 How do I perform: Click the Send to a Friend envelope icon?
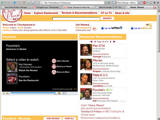point(54,66)
